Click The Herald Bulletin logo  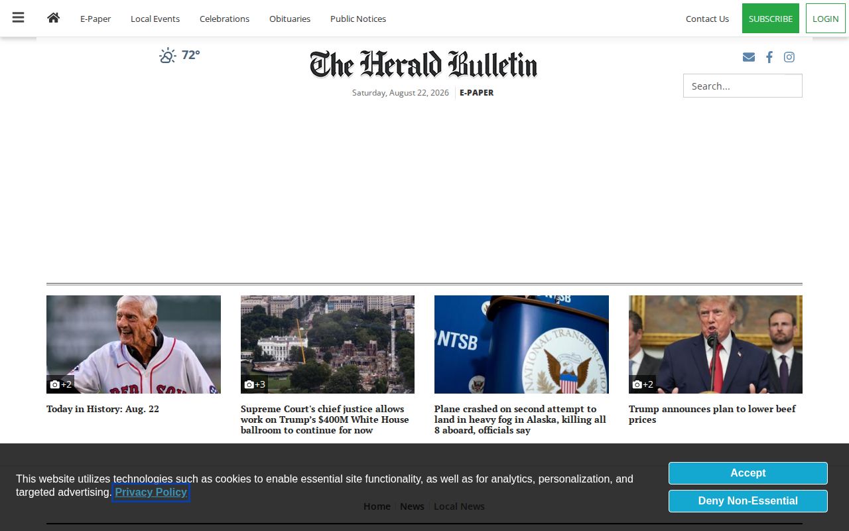coord(423,64)
